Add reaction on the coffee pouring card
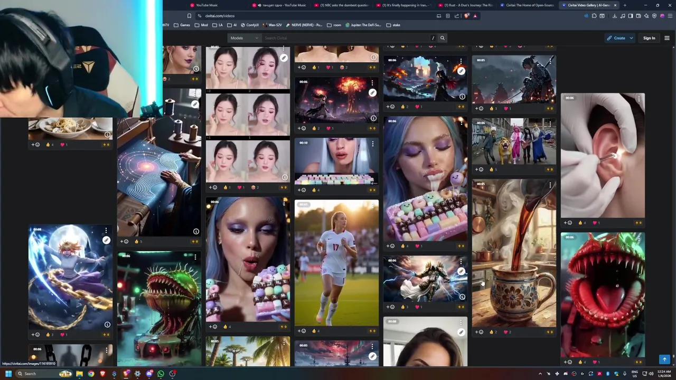 480,332
